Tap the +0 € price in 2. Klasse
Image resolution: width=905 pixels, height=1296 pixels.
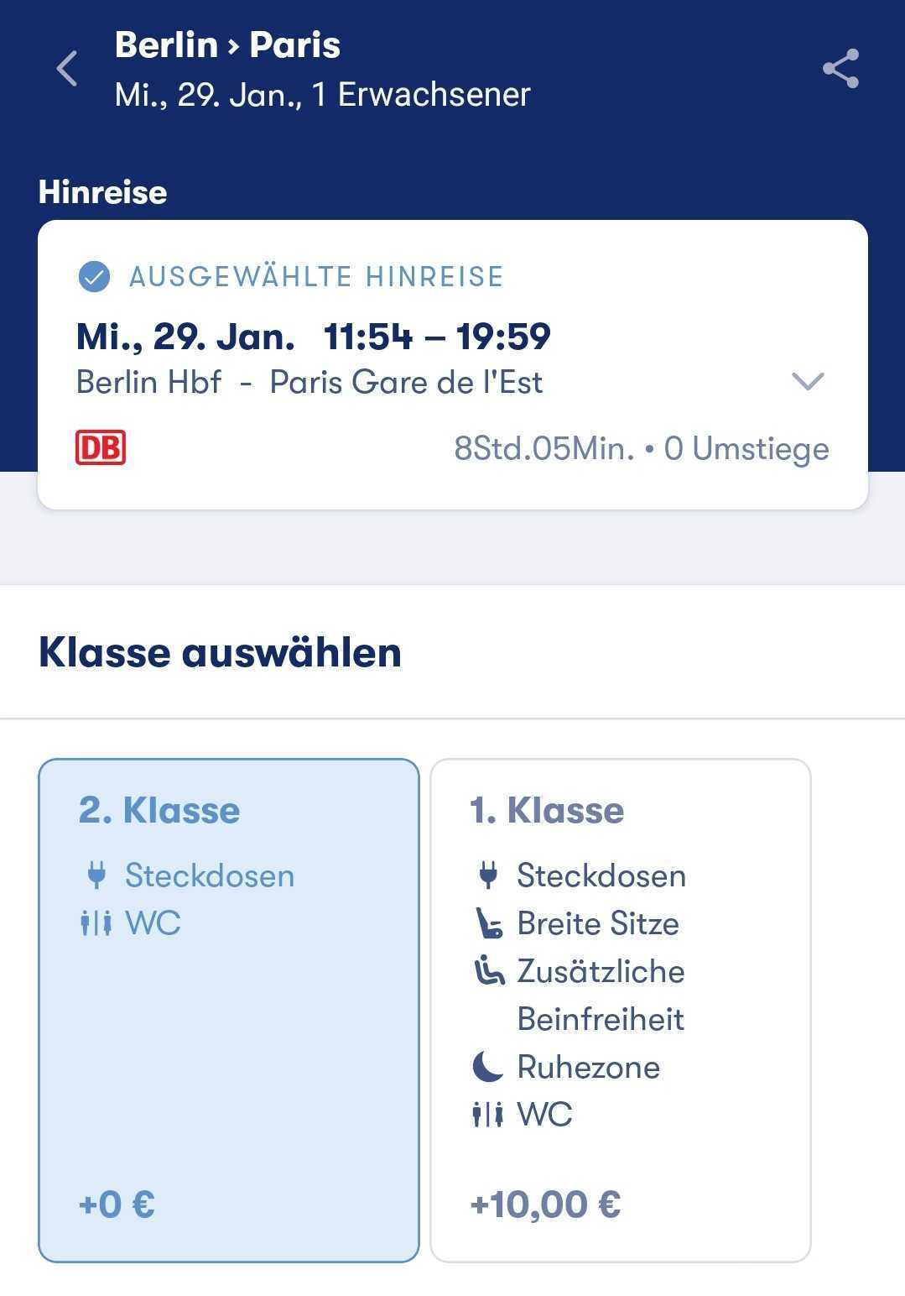[x=117, y=1205]
